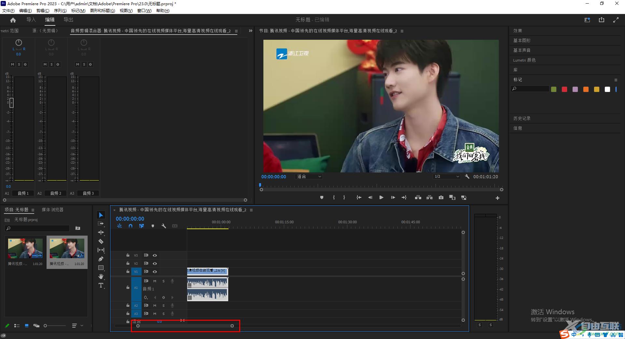Play the sequence in Program monitor
The image size is (625, 339).
tap(381, 198)
